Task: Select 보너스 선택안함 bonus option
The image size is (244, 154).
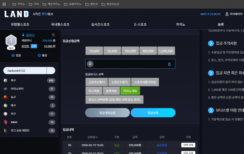Action: tap(114, 100)
